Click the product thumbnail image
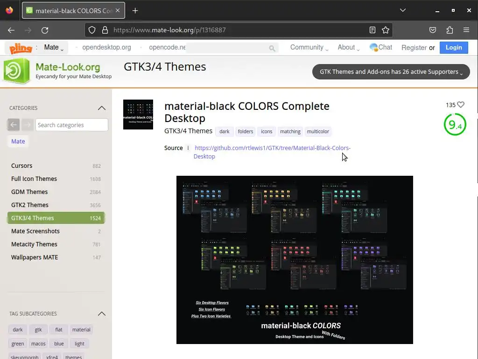This screenshot has width=478, height=359. (138, 115)
